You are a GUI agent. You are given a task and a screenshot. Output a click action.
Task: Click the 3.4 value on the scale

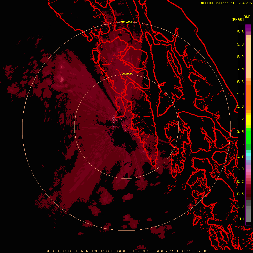(x=240, y=132)
